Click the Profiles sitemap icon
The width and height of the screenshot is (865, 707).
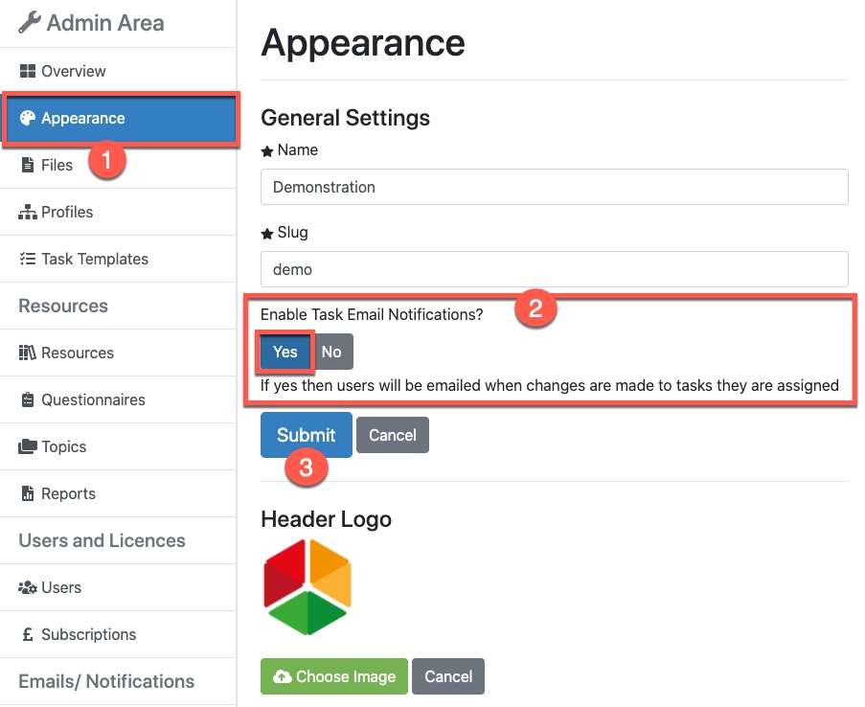27,212
